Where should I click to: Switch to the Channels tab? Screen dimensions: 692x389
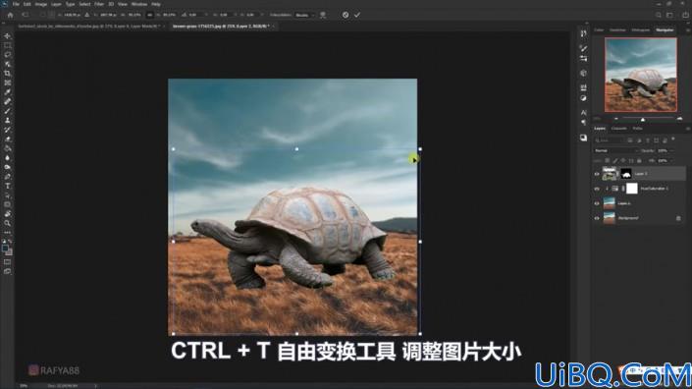coord(618,129)
